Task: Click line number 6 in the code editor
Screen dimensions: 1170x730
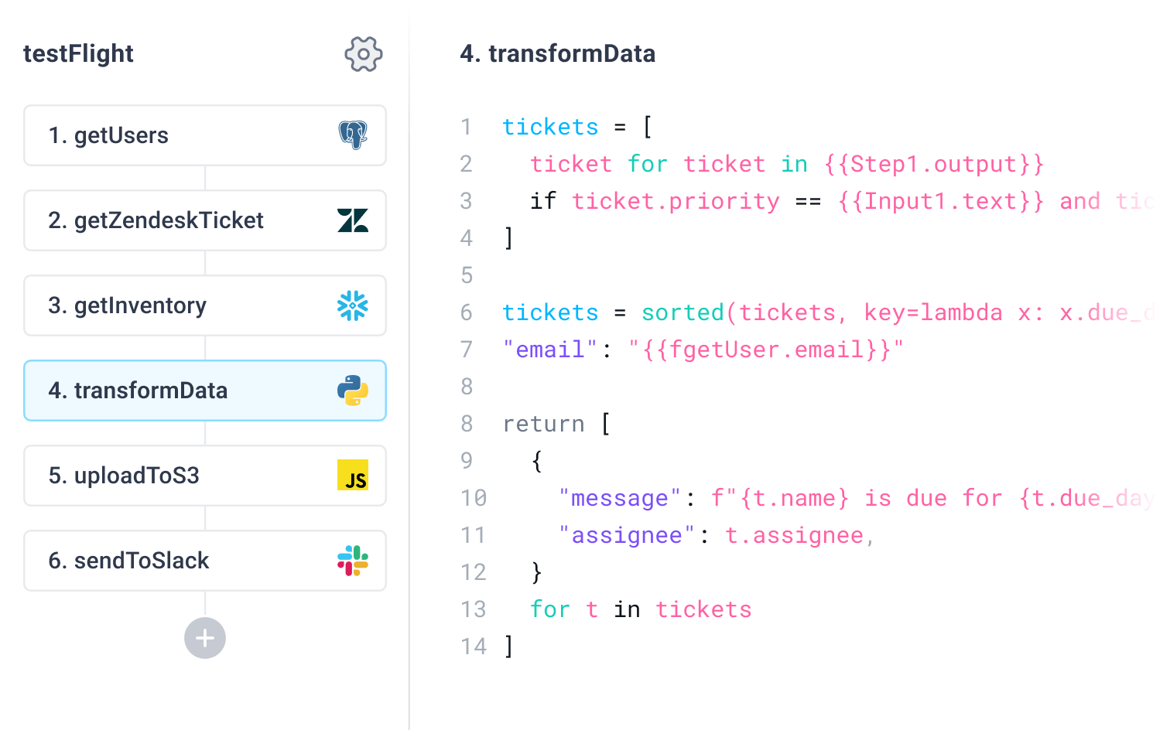Action: pos(467,312)
